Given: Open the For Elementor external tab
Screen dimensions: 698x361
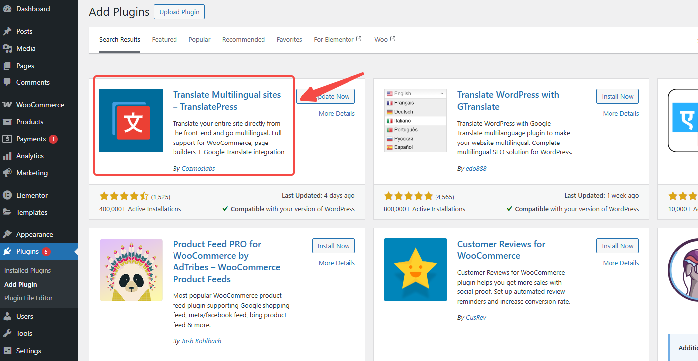Looking at the screenshot, I should click(x=338, y=39).
